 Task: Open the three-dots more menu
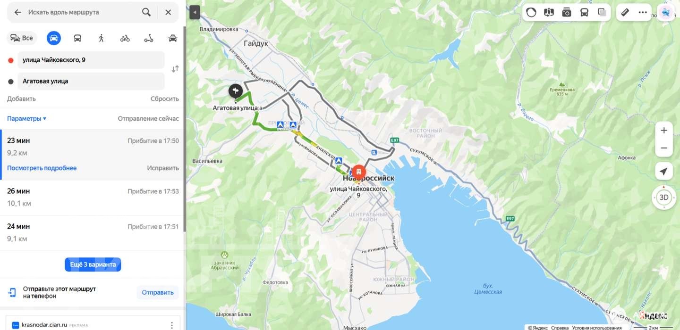(x=643, y=12)
